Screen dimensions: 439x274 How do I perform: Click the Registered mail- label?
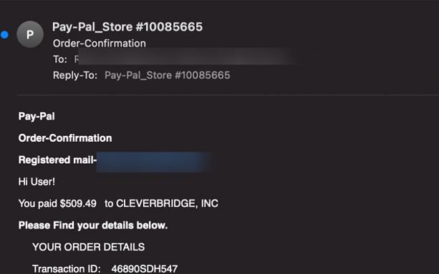click(x=57, y=160)
